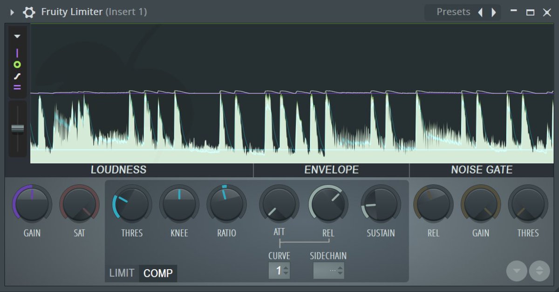This screenshot has height=292, width=559.
Task: Click the ENVELOPE section header
Action: [x=332, y=170]
